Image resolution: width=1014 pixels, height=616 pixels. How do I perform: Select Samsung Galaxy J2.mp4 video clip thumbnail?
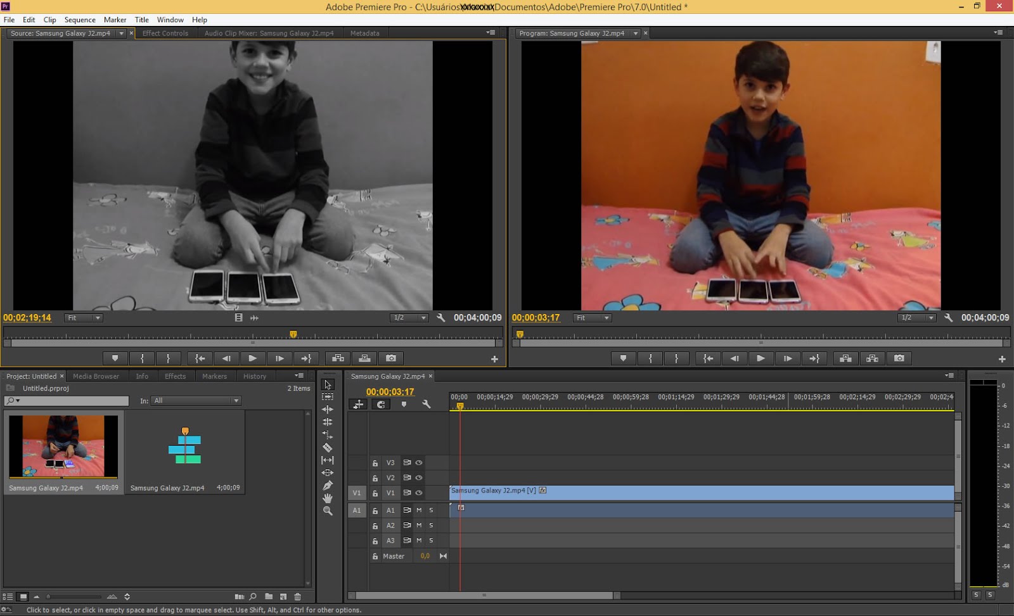pos(63,446)
